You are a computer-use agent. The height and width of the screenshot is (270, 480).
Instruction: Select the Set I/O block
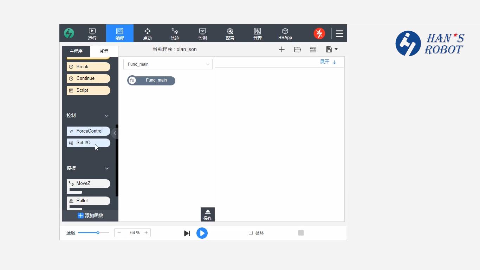pos(89,143)
